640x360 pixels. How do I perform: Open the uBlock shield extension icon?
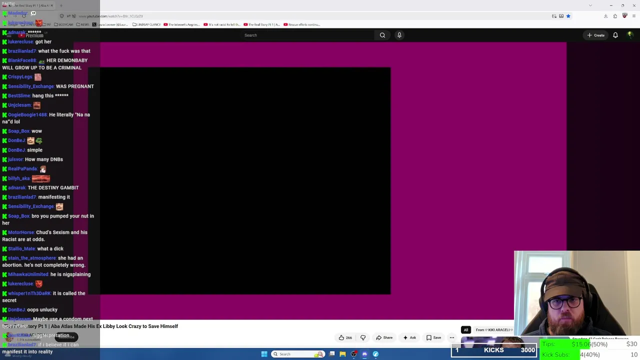click(624, 16)
